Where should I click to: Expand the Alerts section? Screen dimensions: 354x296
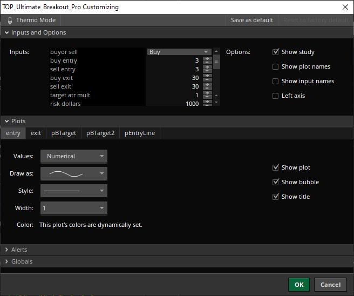pyautogui.click(x=19, y=250)
